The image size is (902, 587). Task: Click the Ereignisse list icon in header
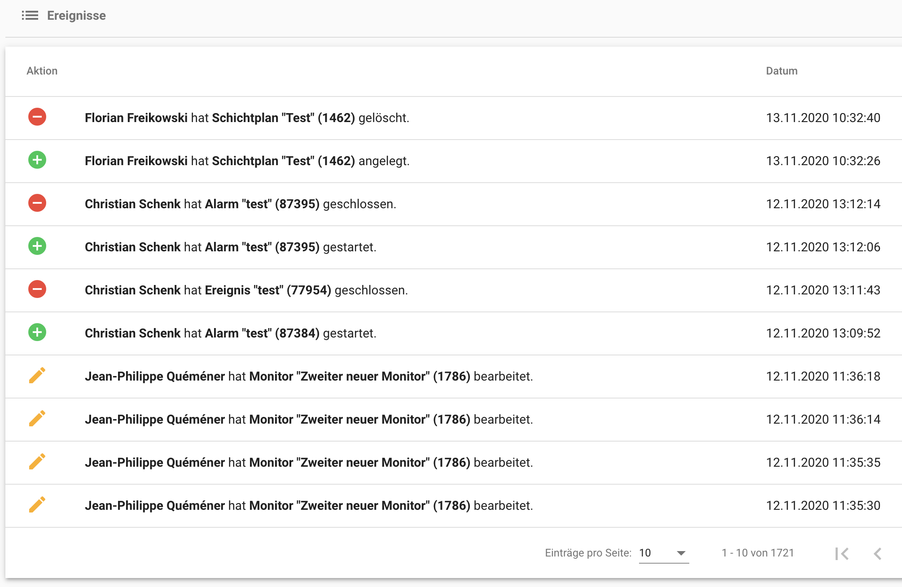30,16
